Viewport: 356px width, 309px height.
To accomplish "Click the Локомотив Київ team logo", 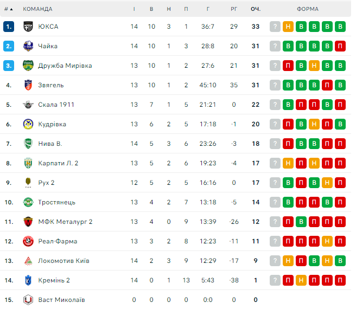I will coord(29,261).
